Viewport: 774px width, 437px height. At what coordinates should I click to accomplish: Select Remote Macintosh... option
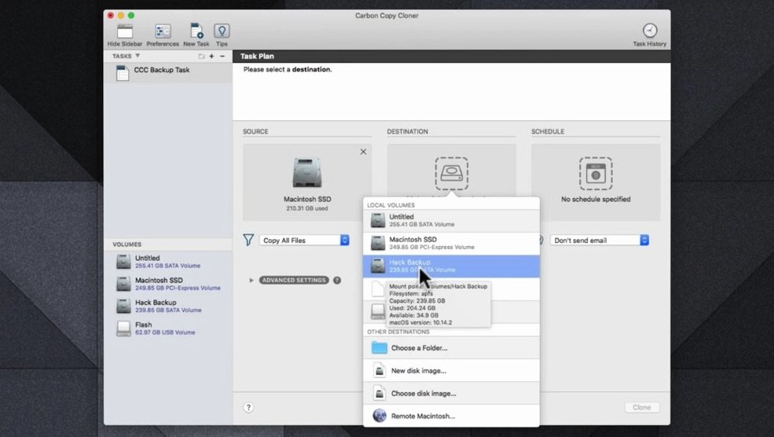pyautogui.click(x=451, y=417)
